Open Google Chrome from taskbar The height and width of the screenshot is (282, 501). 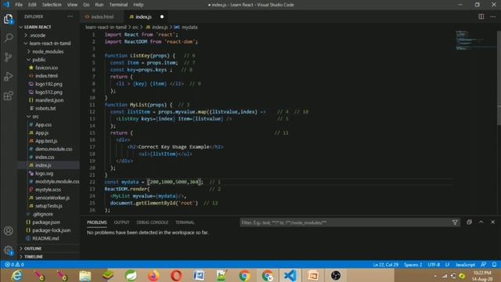[245, 275]
